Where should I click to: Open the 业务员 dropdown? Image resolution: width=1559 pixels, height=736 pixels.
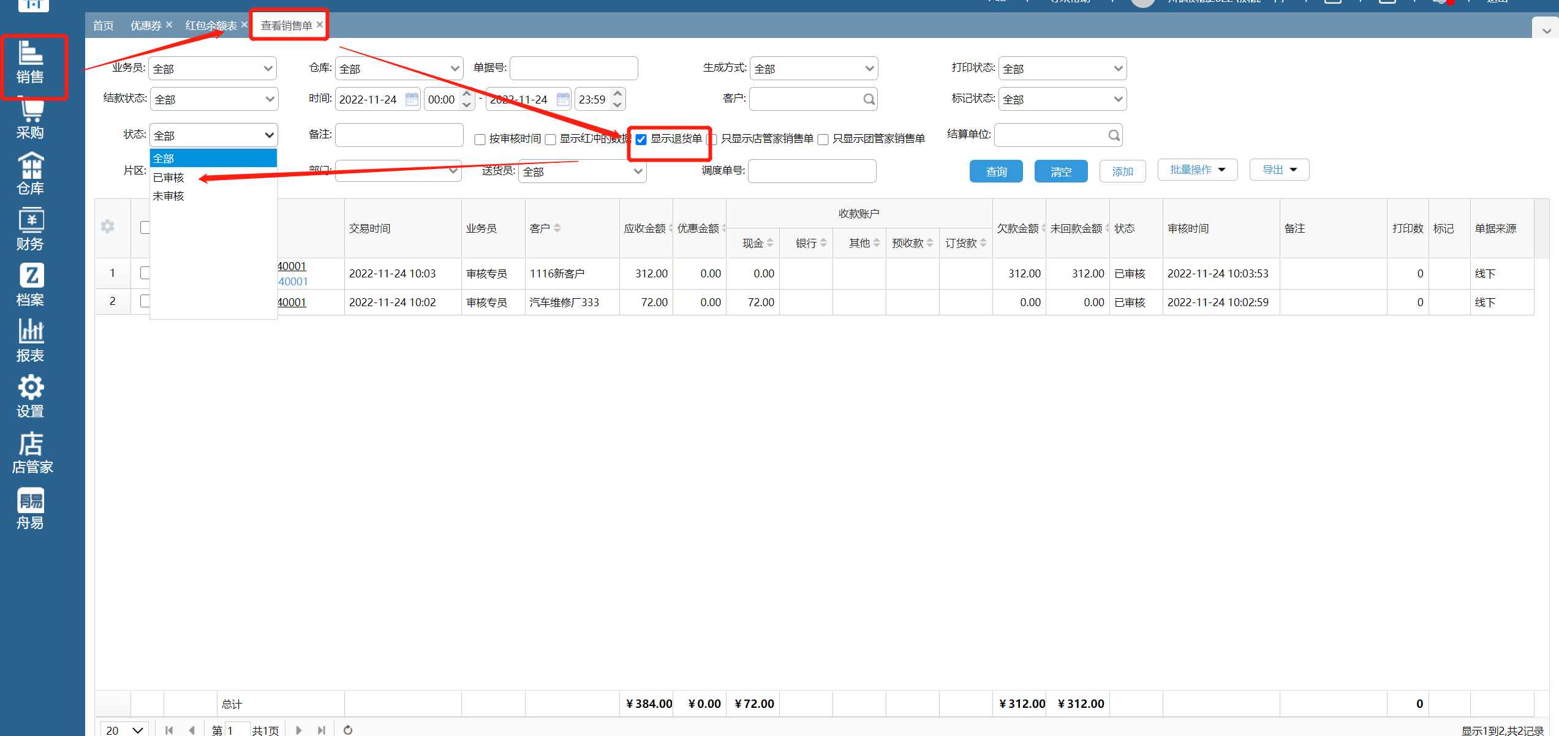click(x=213, y=69)
